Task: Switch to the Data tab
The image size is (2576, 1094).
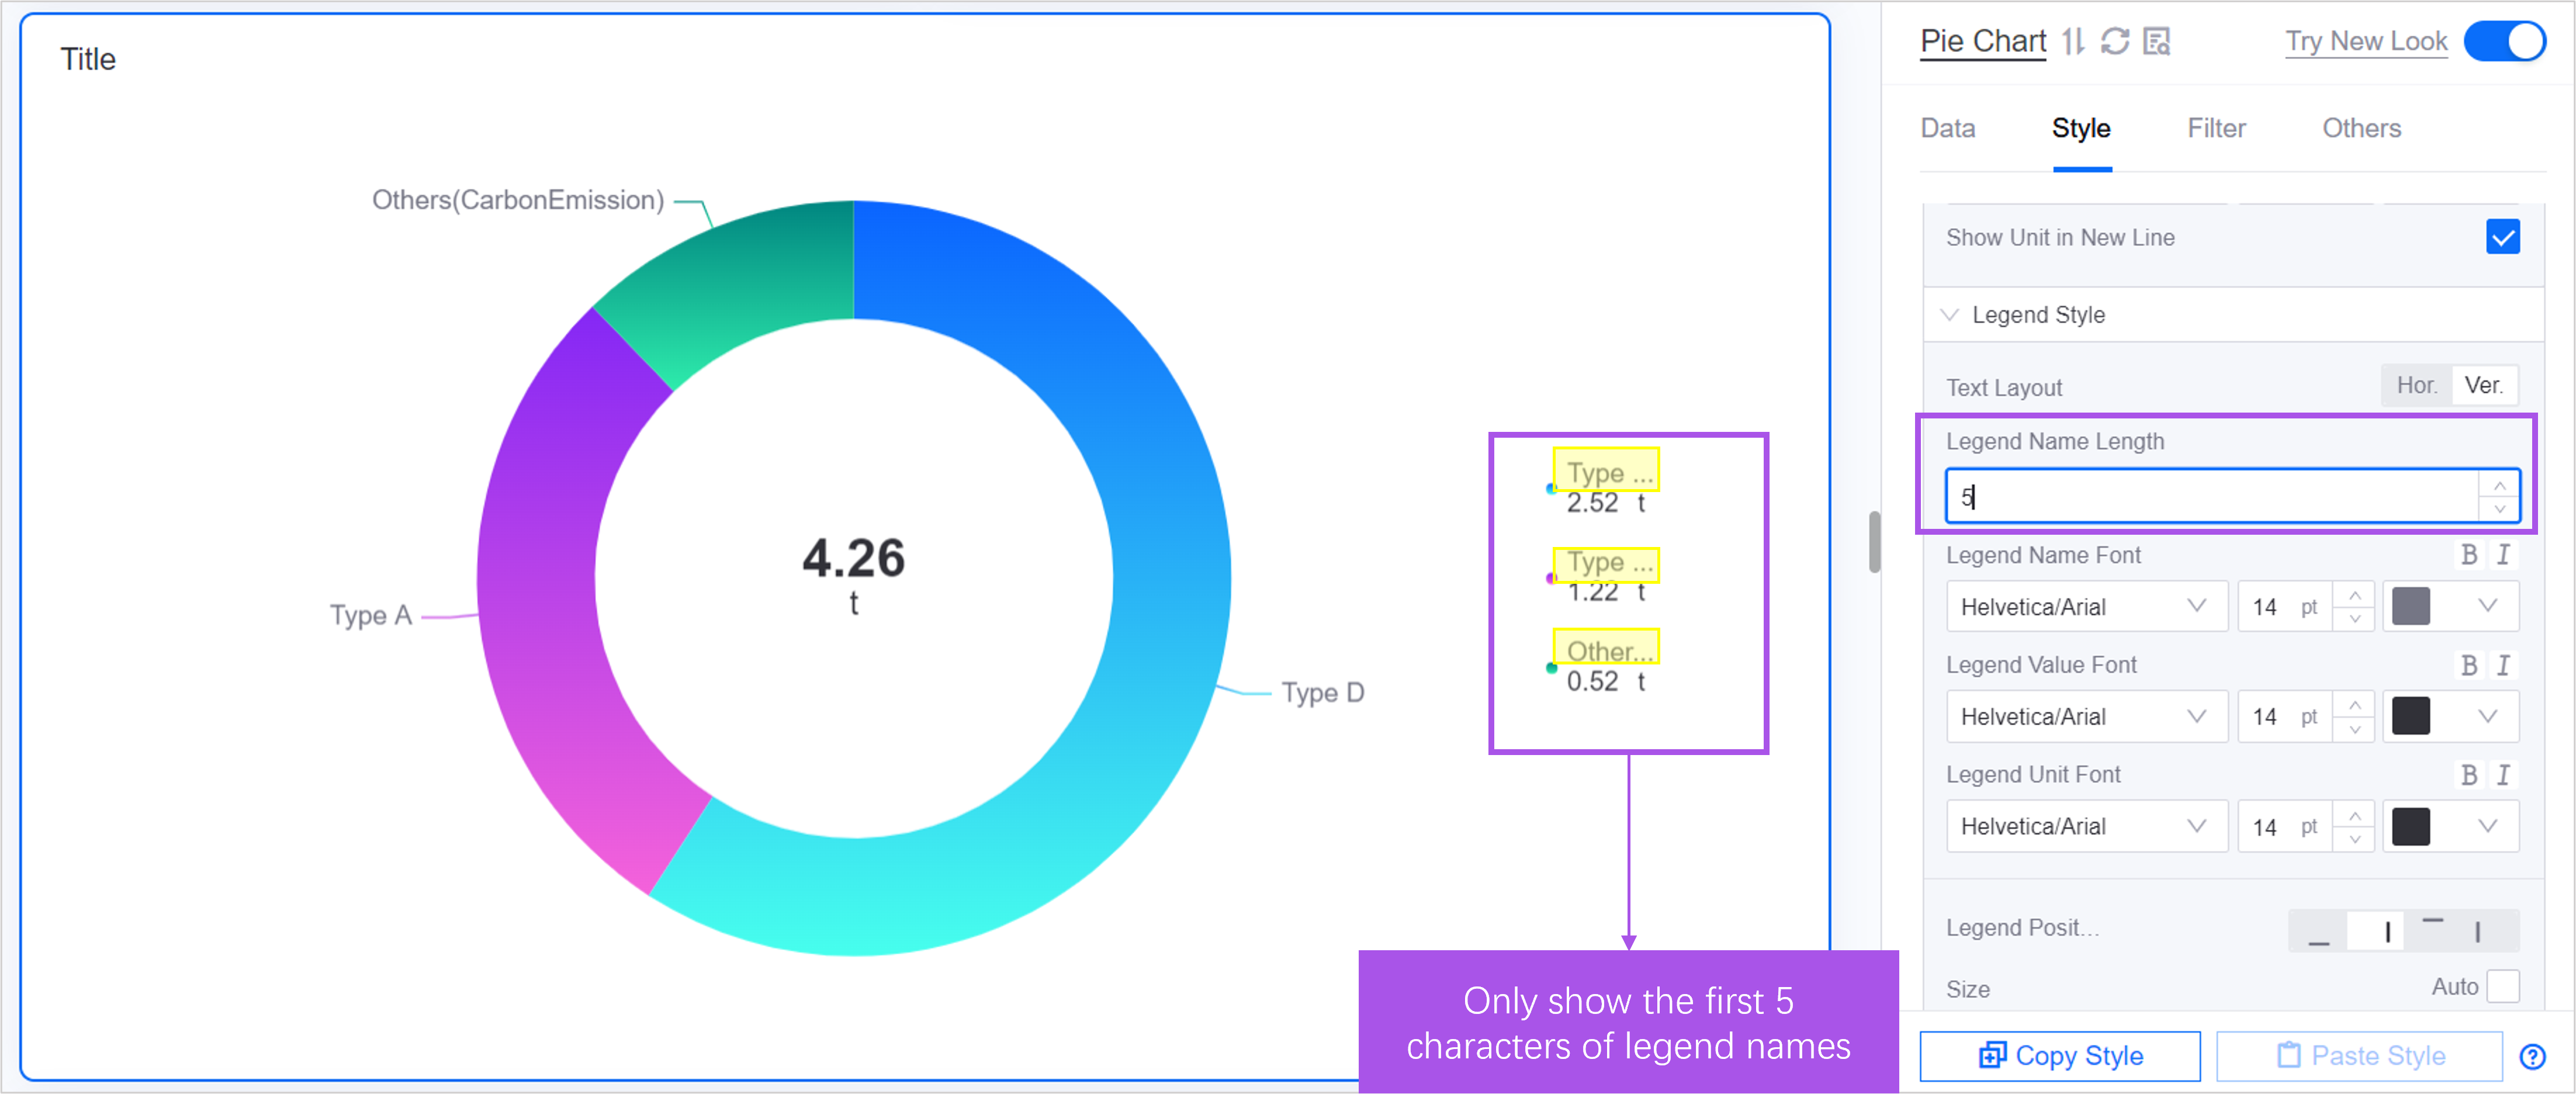Action: coord(1947,128)
